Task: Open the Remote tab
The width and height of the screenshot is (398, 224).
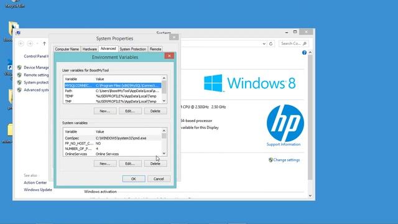Action: (x=155, y=49)
